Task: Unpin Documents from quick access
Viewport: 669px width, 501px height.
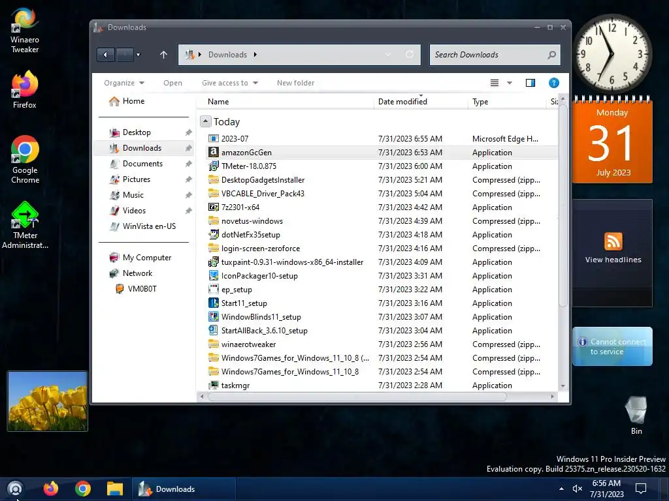Action: 188,164
